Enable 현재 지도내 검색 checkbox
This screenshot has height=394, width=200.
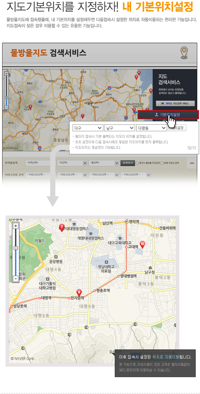(x=162, y=163)
